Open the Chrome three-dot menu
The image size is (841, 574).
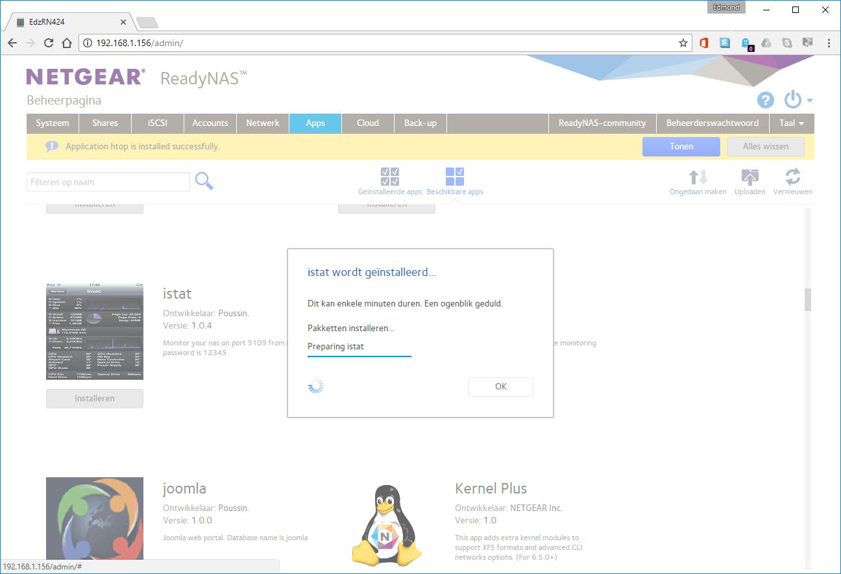point(829,43)
